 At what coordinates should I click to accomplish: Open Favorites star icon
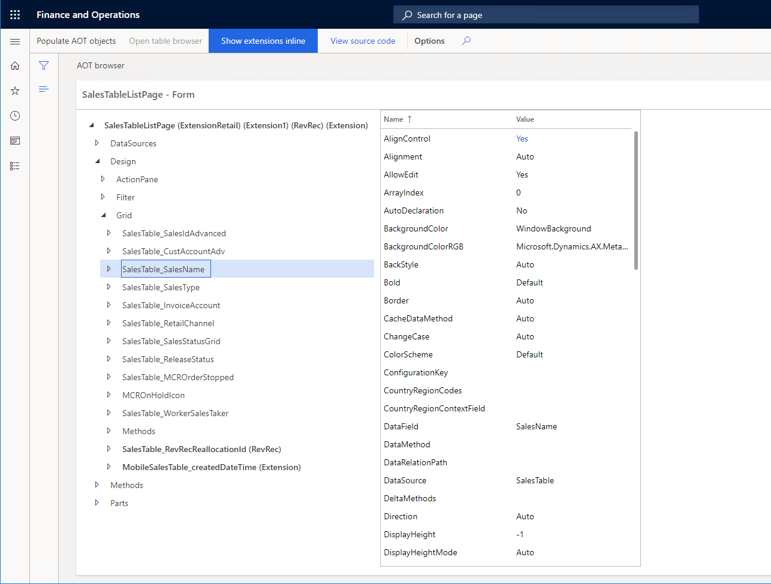pyautogui.click(x=15, y=91)
